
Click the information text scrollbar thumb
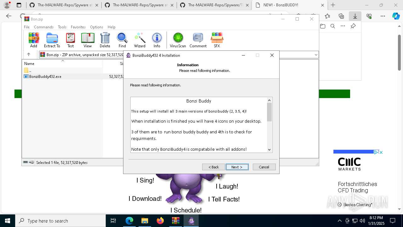coord(269,112)
